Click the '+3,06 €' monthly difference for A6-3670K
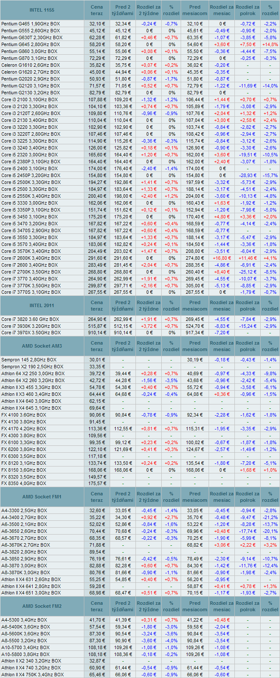Image resolution: width=280 pixels, height=678 pixels. pyautogui.click(x=222, y=545)
